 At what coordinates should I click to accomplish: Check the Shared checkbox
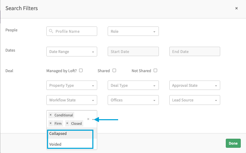pyautogui.click(x=114, y=70)
